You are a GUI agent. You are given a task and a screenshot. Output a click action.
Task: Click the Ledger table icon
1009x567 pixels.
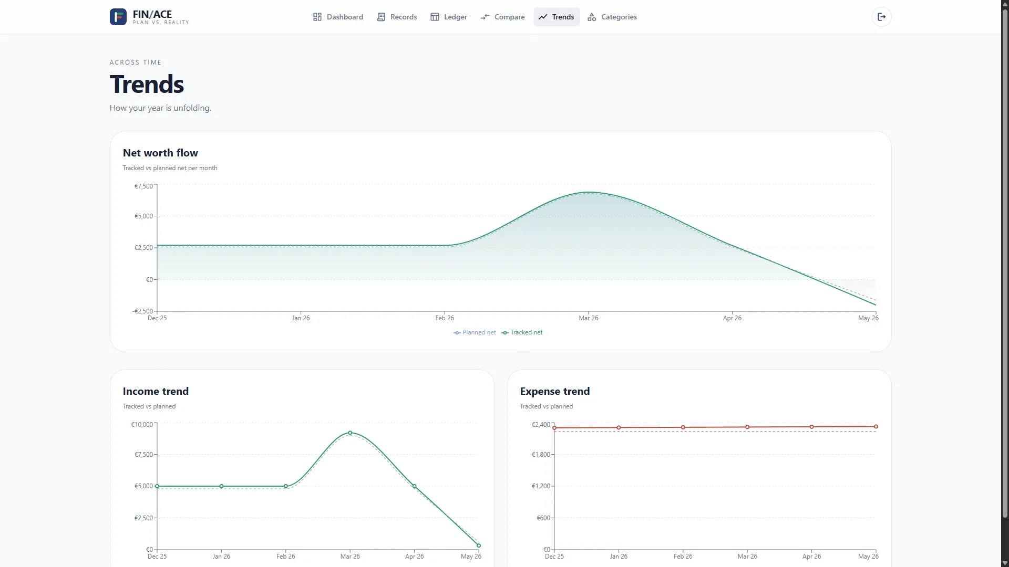[x=435, y=17]
